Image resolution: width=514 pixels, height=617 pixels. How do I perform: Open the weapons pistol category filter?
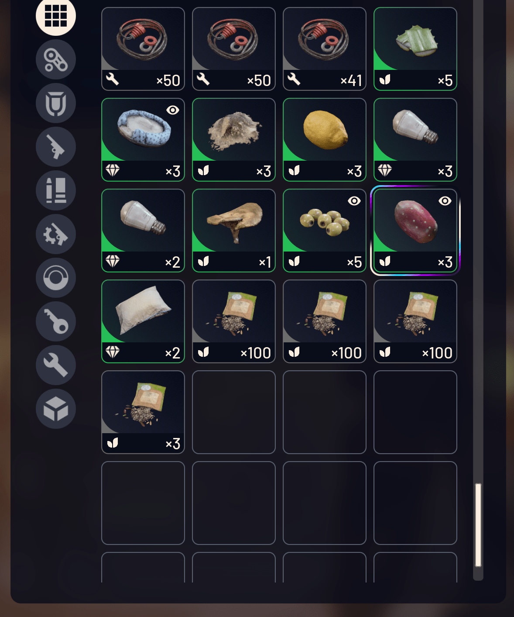tap(56, 147)
